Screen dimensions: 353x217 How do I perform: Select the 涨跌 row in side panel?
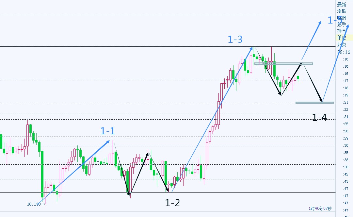point(342,11)
